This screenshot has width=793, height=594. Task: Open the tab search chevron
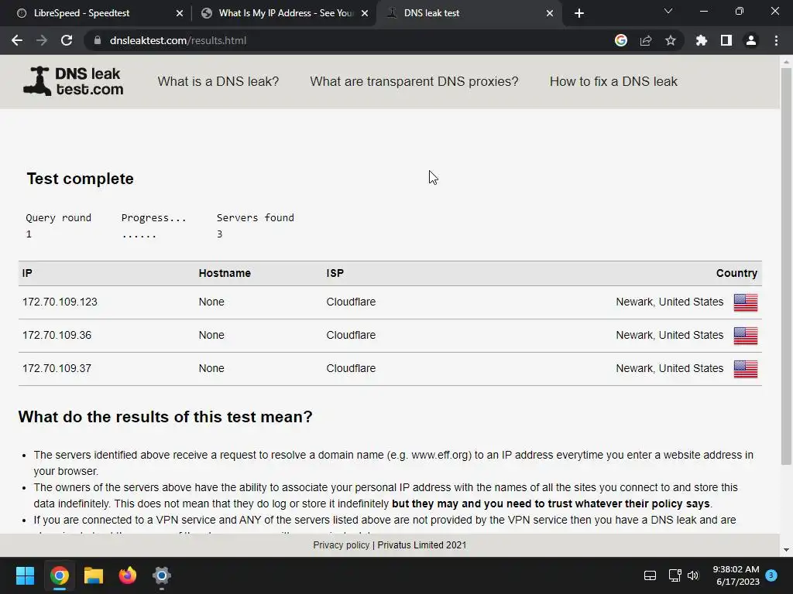pos(668,11)
